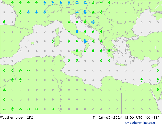This screenshot has width=162, height=125.
Task: Open the weatheronline.co.uk copyright link
Action: point(141,123)
